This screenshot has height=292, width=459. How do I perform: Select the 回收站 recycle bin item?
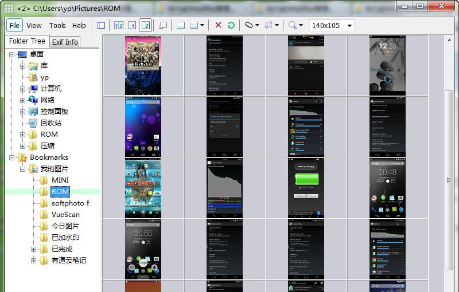(50, 123)
